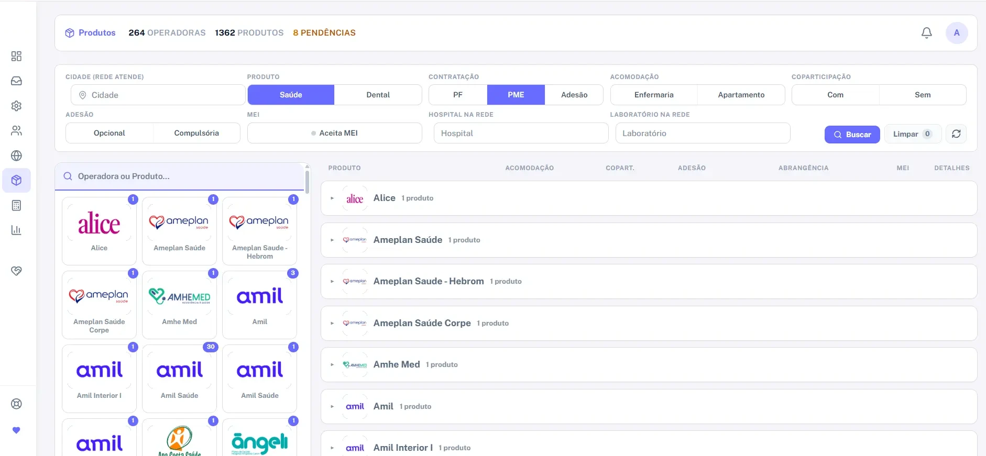Open the users icon in sidebar

16,130
